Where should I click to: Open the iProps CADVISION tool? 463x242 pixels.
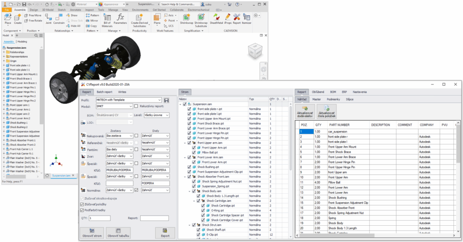point(228,19)
